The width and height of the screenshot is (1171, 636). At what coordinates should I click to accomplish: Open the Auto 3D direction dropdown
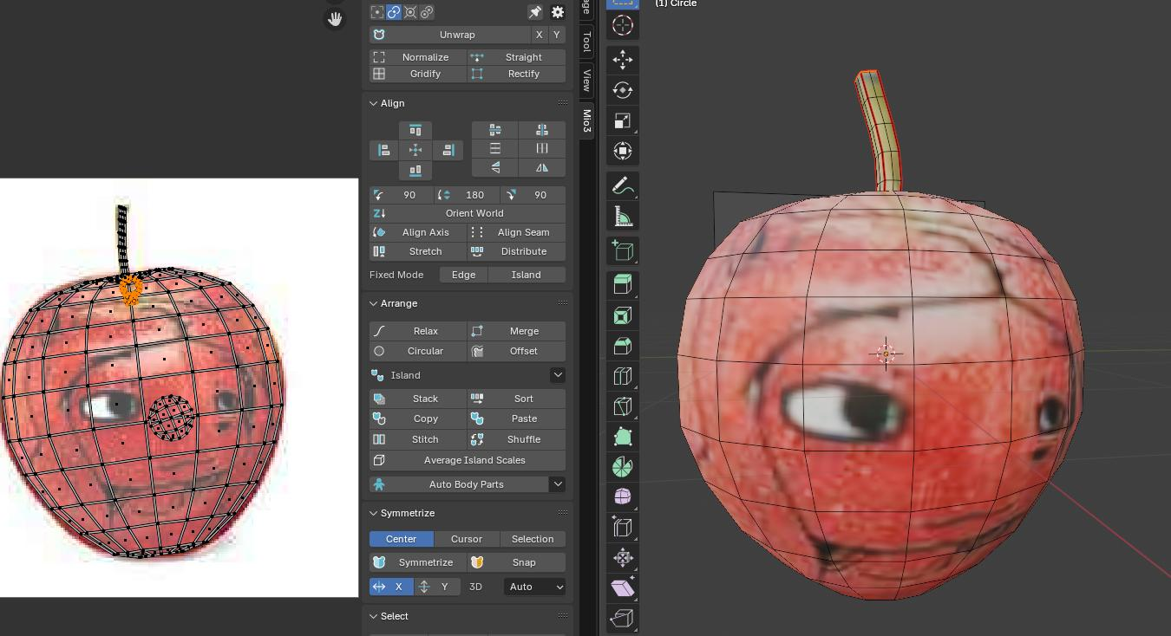[534, 587]
